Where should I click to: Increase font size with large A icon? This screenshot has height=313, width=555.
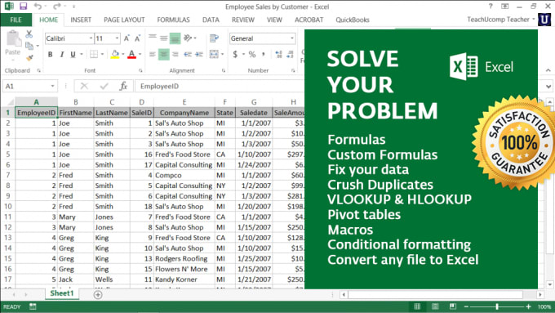point(127,38)
